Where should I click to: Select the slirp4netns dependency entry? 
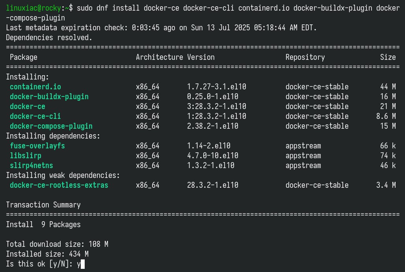(x=32, y=165)
